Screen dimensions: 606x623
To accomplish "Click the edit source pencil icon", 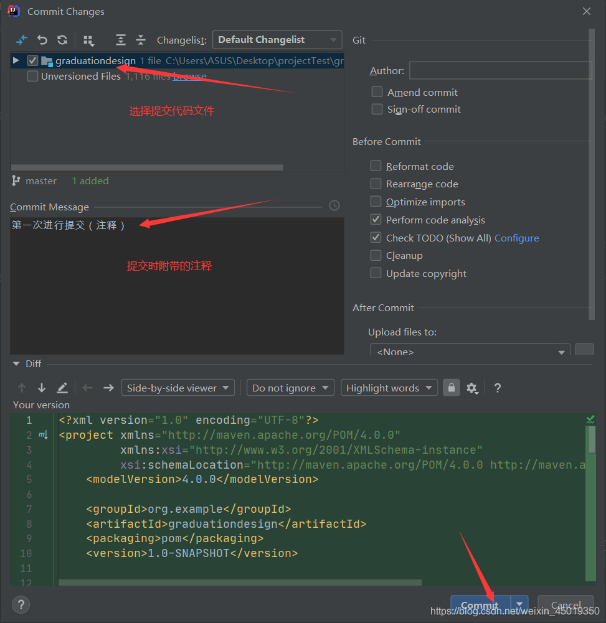I will [x=62, y=387].
